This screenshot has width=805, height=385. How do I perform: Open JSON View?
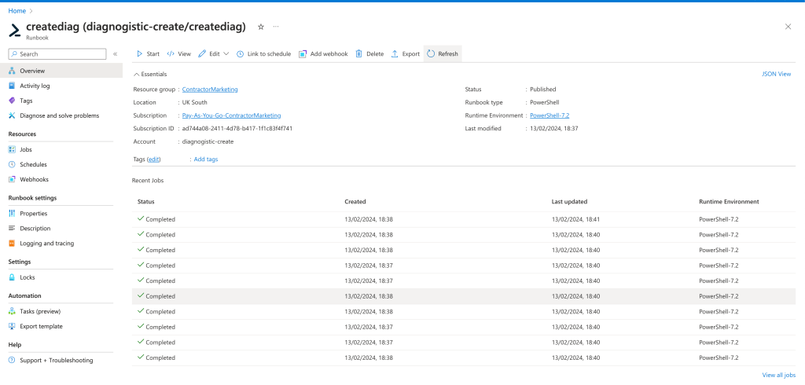(x=776, y=74)
